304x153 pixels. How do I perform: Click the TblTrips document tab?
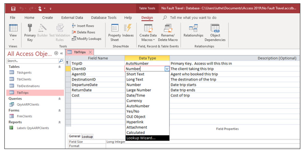click(x=80, y=52)
